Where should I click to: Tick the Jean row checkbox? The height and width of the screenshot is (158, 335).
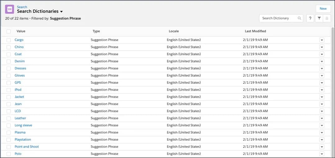(x=9, y=104)
